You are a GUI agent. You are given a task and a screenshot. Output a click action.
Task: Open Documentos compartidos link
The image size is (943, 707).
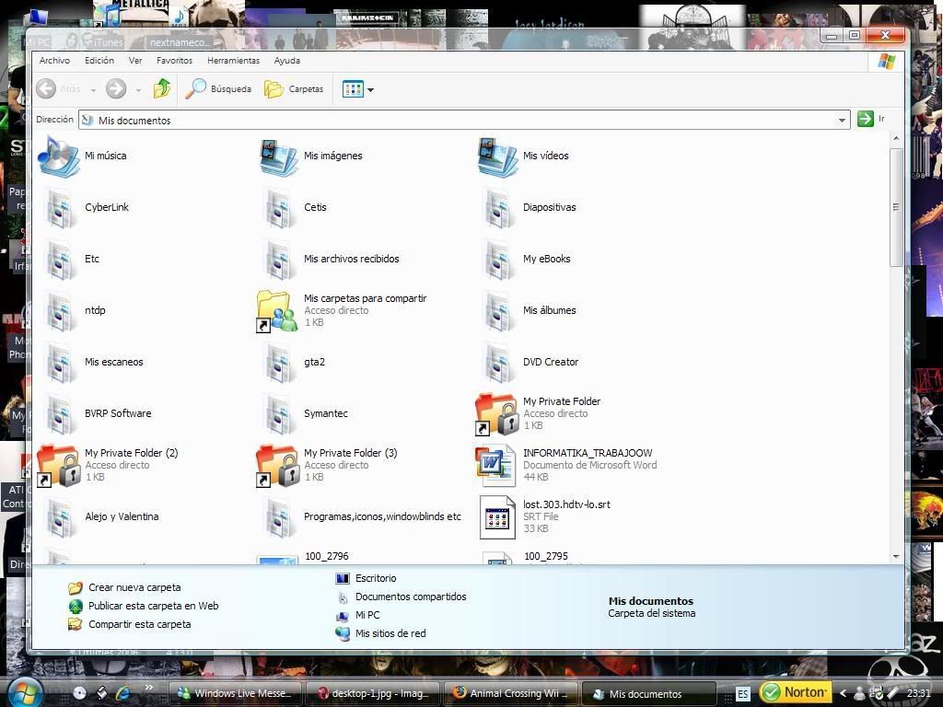411,597
